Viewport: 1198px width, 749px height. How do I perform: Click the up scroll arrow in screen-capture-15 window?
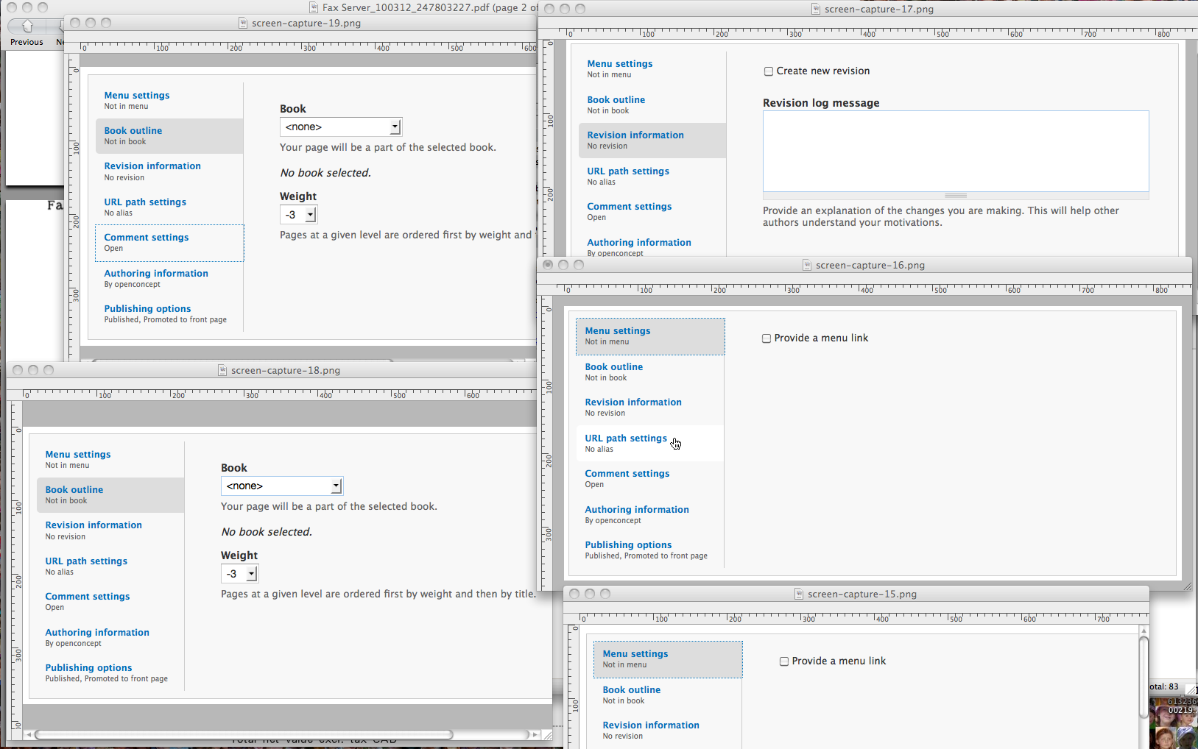point(1144,631)
